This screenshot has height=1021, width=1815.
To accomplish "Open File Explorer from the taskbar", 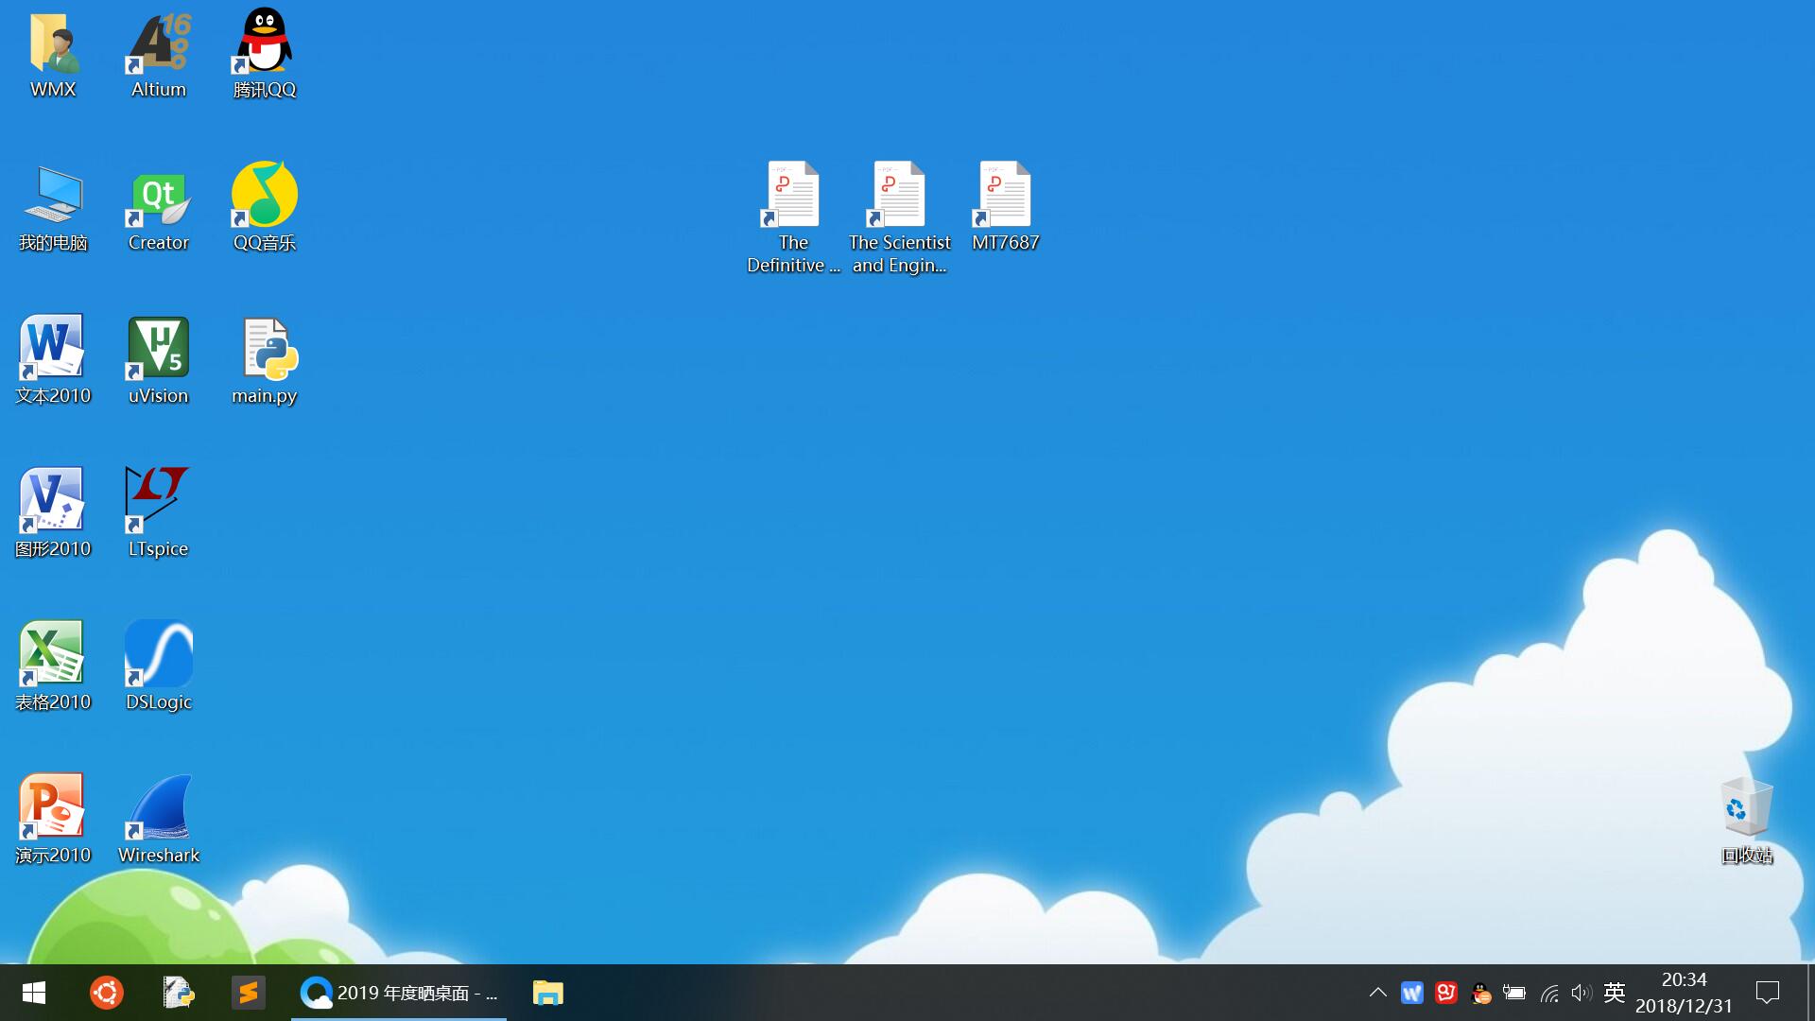I will (x=548, y=993).
